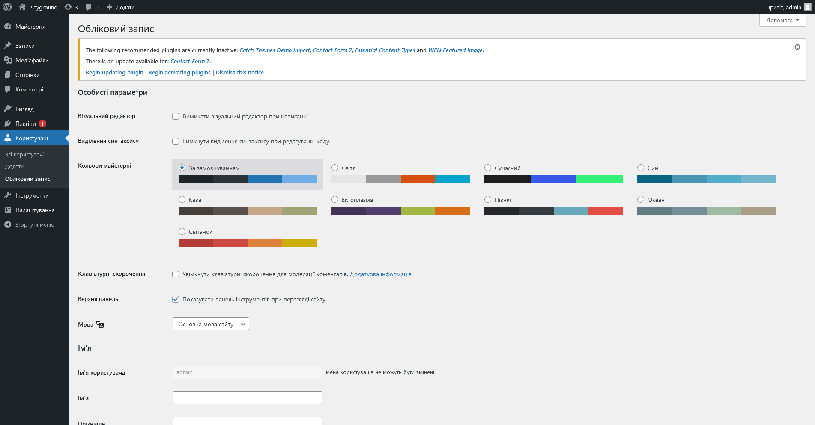Click the Плагіни plug icon
The height and width of the screenshot is (425, 815).
coord(8,124)
